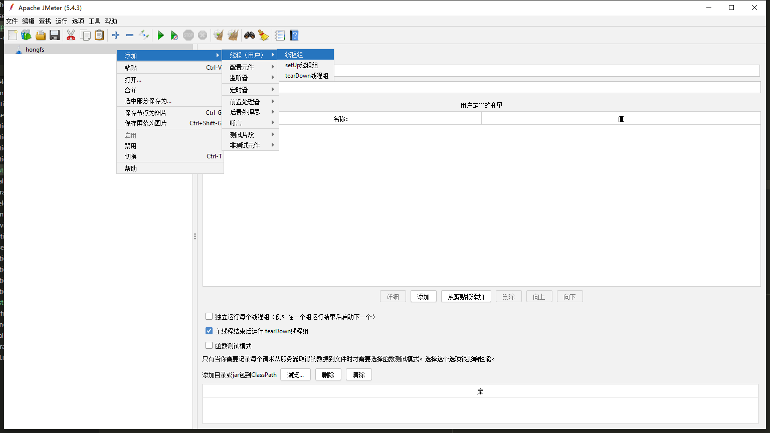Screen dimensions: 770x433
Task: Enable 函数测试模式 checkbox
Action: 209,346
